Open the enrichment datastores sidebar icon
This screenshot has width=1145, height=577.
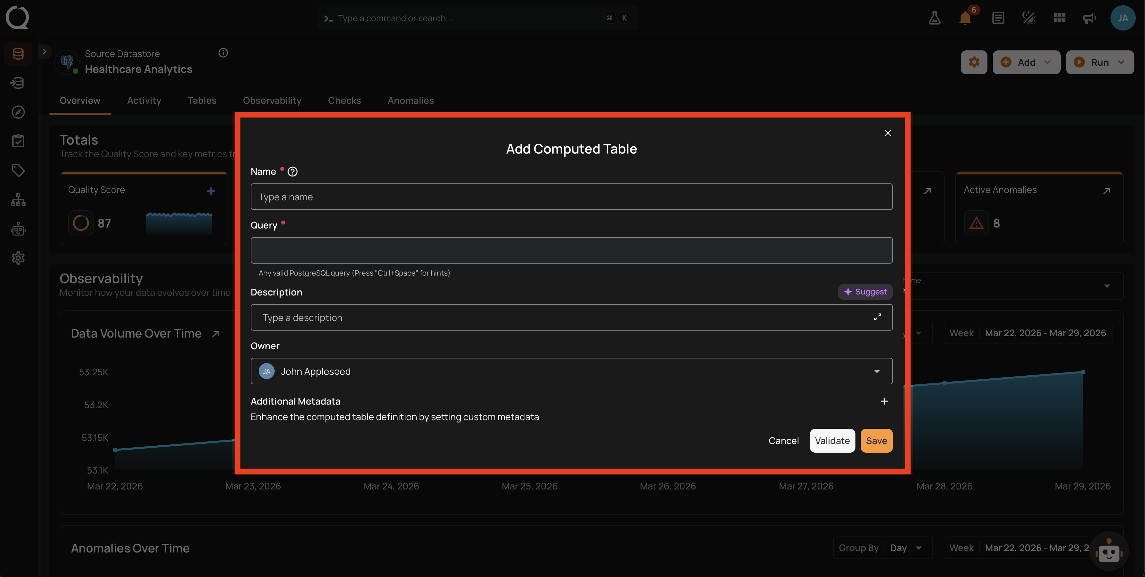click(18, 83)
